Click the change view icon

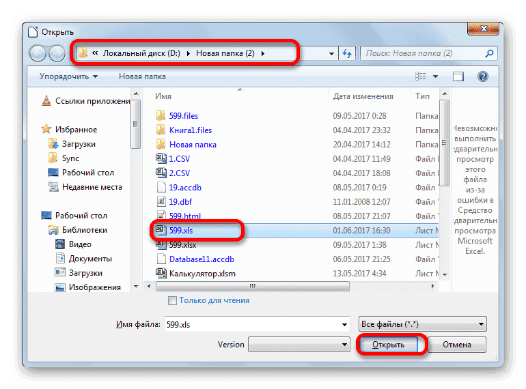pos(420,76)
